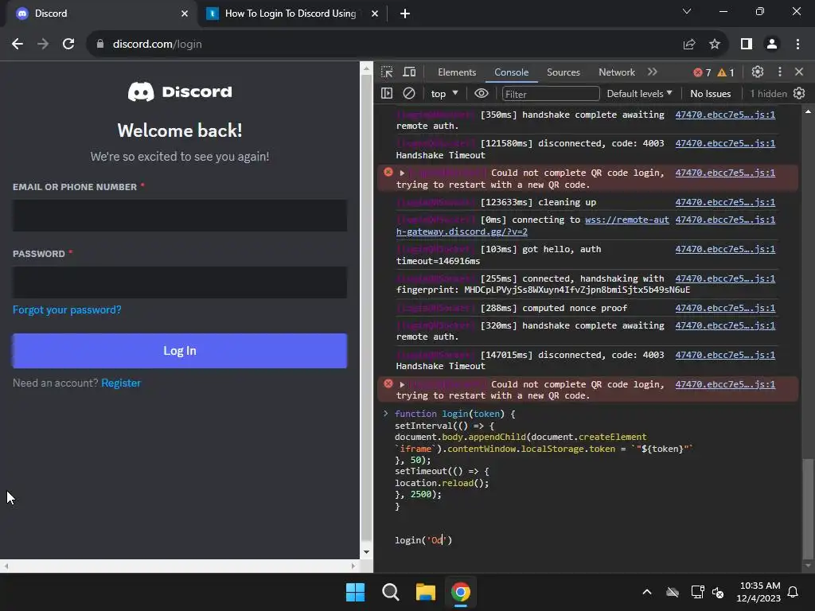This screenshot has width=815, height=611.
Task: Click the console vertical scrollbar thumb
Action: point(807,509)
